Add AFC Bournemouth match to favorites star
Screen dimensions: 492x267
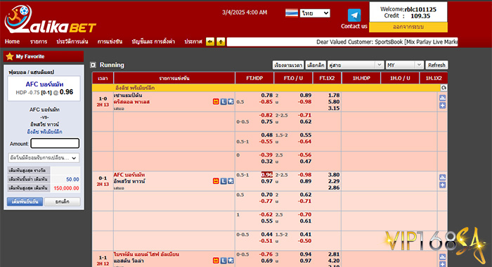[231, 181]
